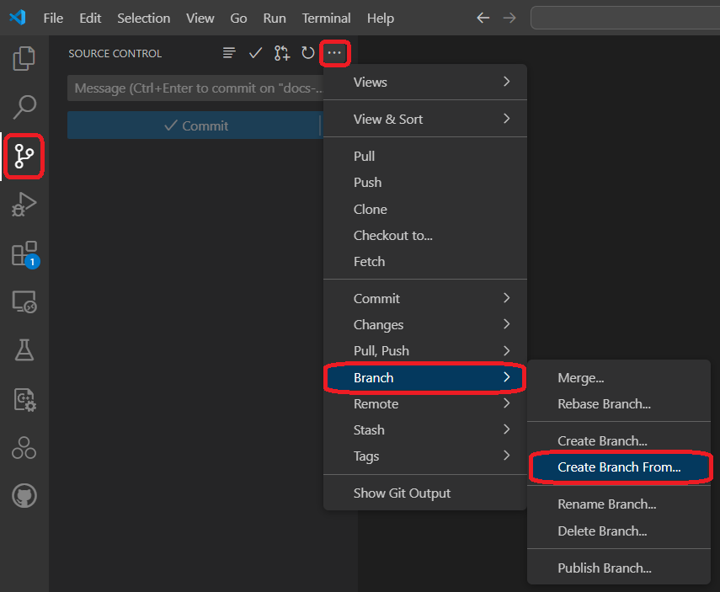
Task: Select the Source Control activity icon
Action: click(24, 156)
